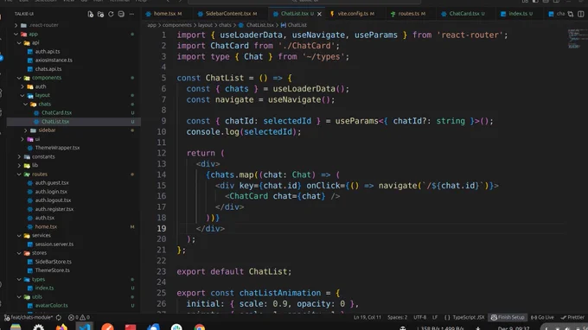Open VS Code from the taskbar
588x330 pixels.
click(85, 327)
